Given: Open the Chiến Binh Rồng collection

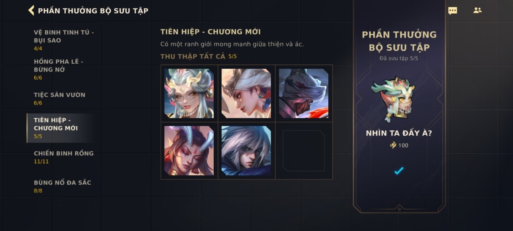Looking at the screenshot, I should [x=64, y=157].
